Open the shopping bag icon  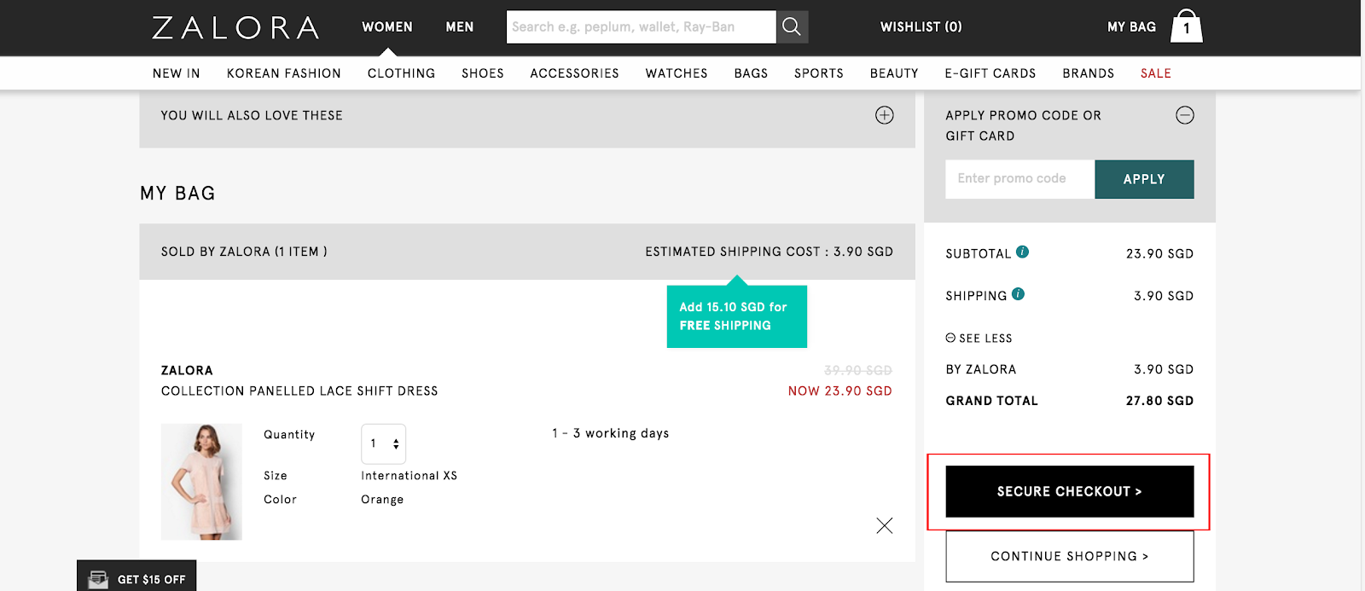pyautogui.click(x=1186, y=26)
